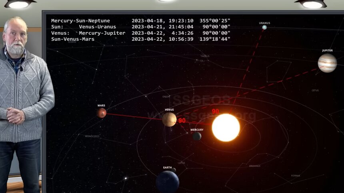Select the Mercury planet sphere

[x=197, y=136]
